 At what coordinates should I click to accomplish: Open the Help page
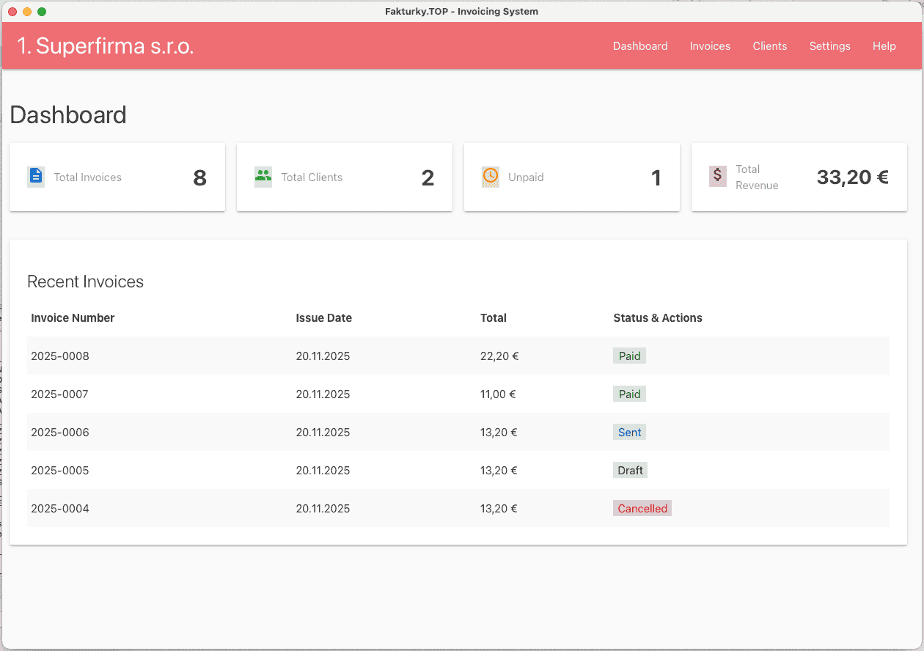884,46
